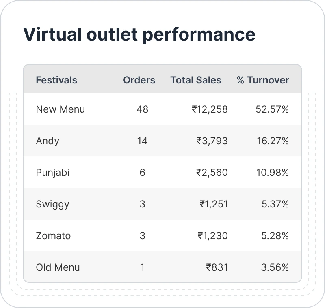Click the ₹2,560 sales amount
325x308 pixels.
coord(212,172)
